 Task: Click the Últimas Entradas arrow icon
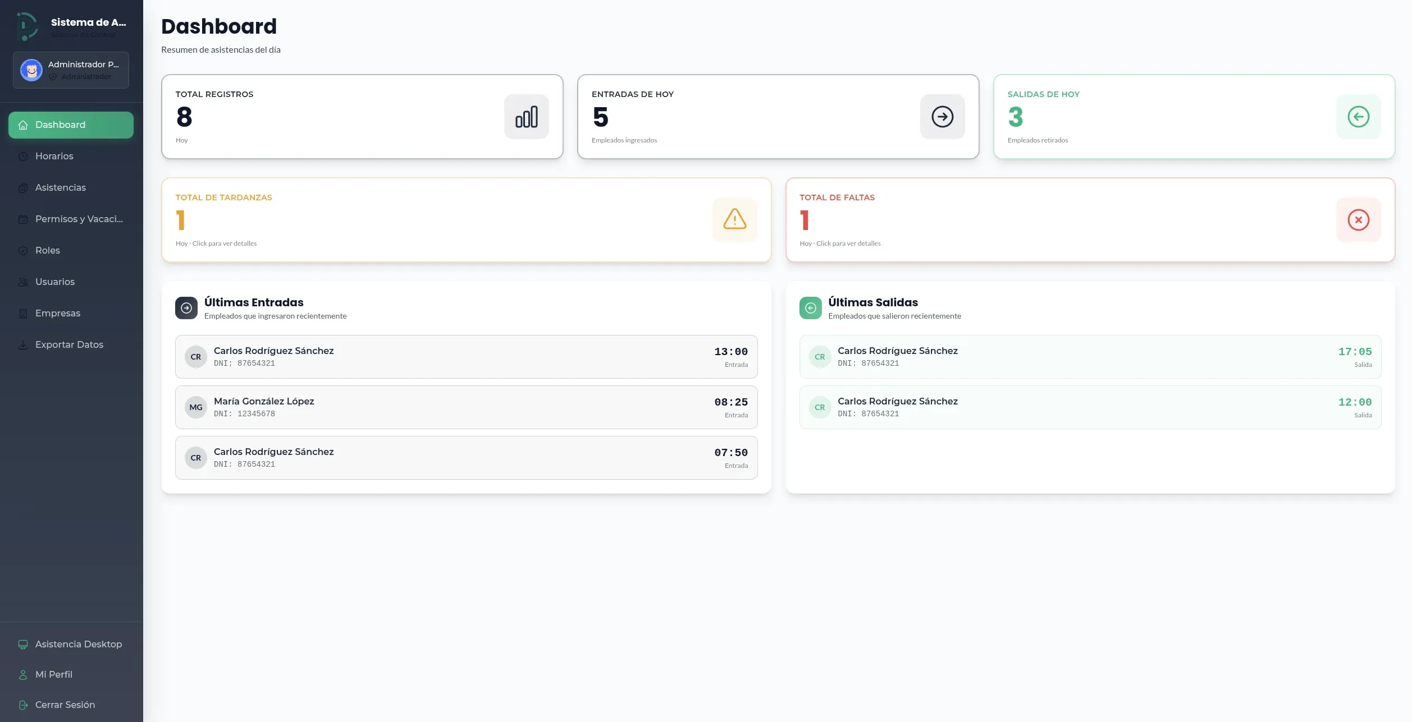point(186,307)
